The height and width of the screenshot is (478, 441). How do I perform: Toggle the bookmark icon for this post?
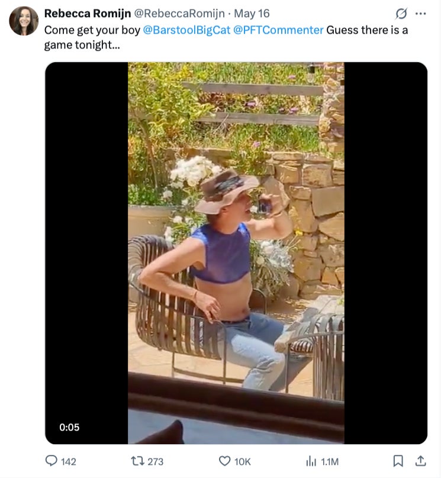(398, 461)
